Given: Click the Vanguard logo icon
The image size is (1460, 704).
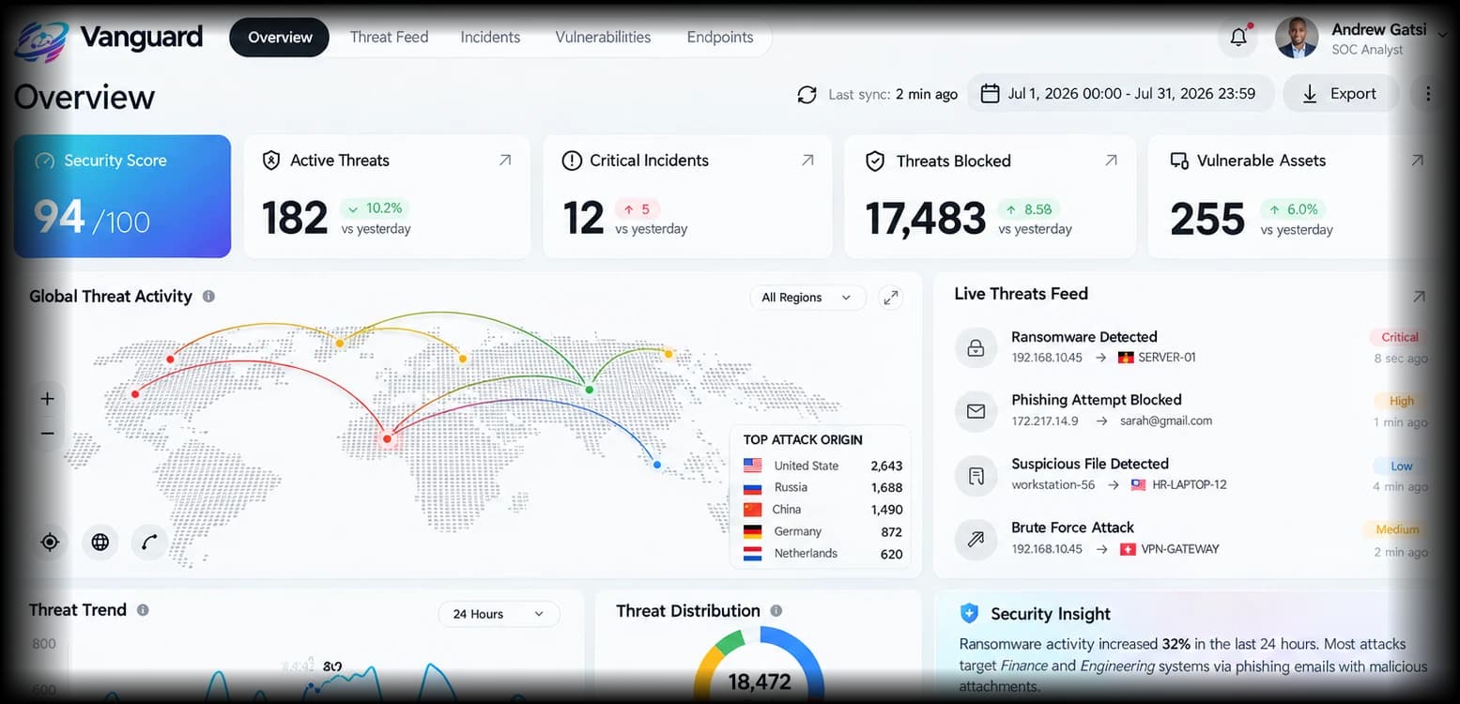Looking at the screenshot, I should point(40,40).
